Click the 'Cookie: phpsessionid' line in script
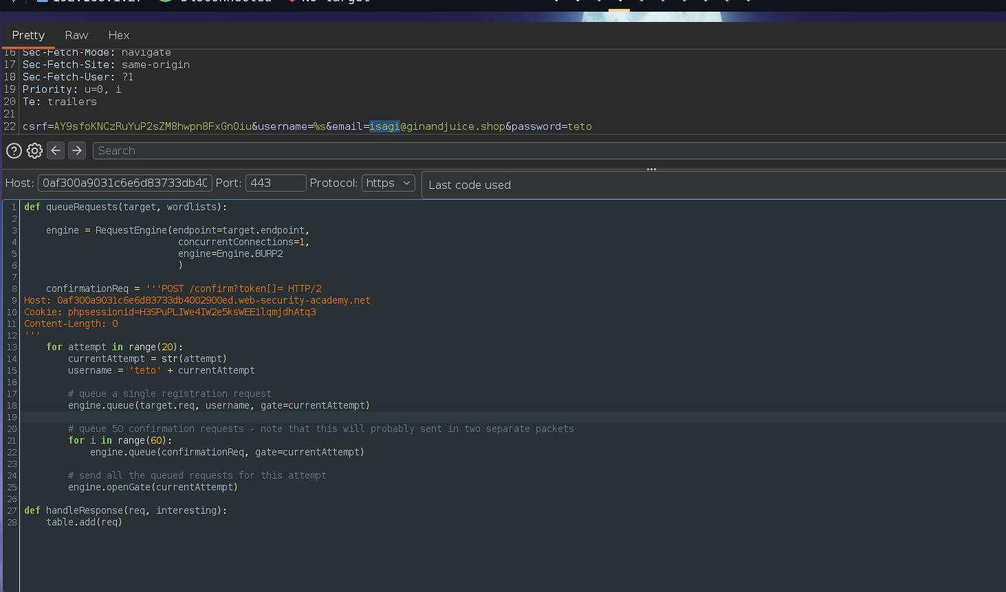Screen dimensions: 1006x592 tap(170, 312)
